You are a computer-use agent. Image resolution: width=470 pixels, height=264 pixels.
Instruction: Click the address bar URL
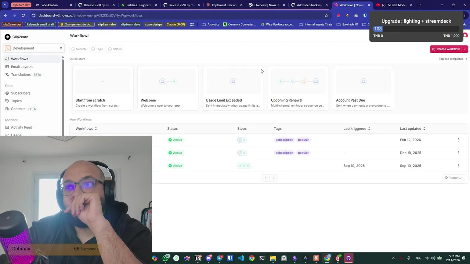pos(90,15)
